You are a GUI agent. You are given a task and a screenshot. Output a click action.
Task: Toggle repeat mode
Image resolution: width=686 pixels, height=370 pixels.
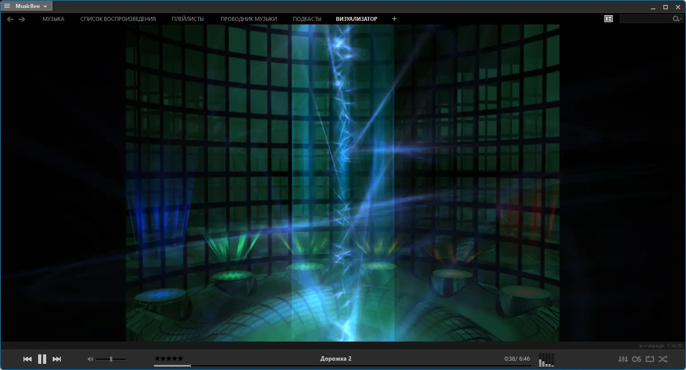click(650, 359)
